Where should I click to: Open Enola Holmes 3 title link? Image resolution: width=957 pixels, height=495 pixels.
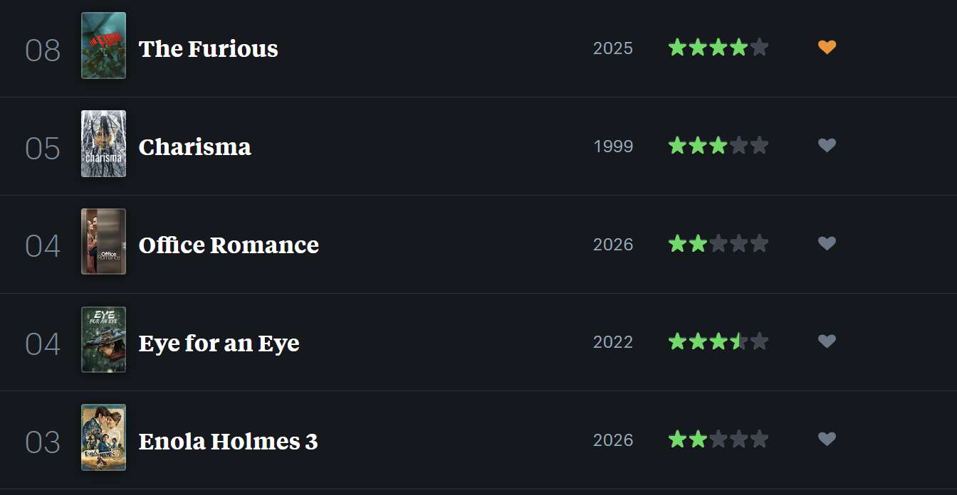[228, 441]
